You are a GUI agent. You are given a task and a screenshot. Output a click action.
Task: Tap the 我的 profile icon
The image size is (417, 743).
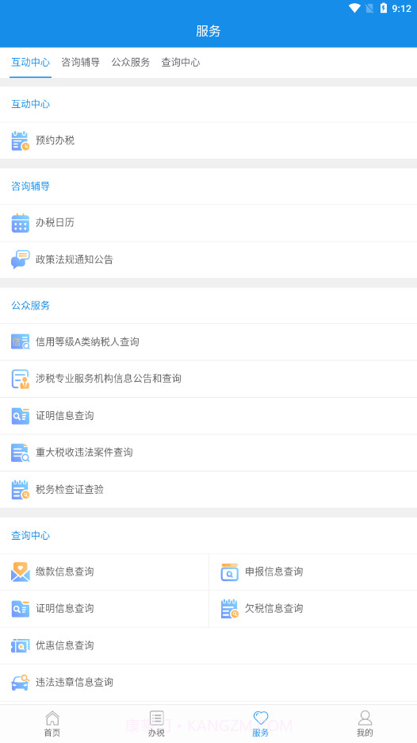point(365,718)
